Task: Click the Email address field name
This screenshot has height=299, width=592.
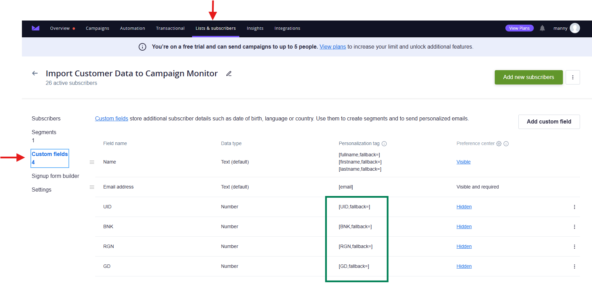Action: [118, 187]
